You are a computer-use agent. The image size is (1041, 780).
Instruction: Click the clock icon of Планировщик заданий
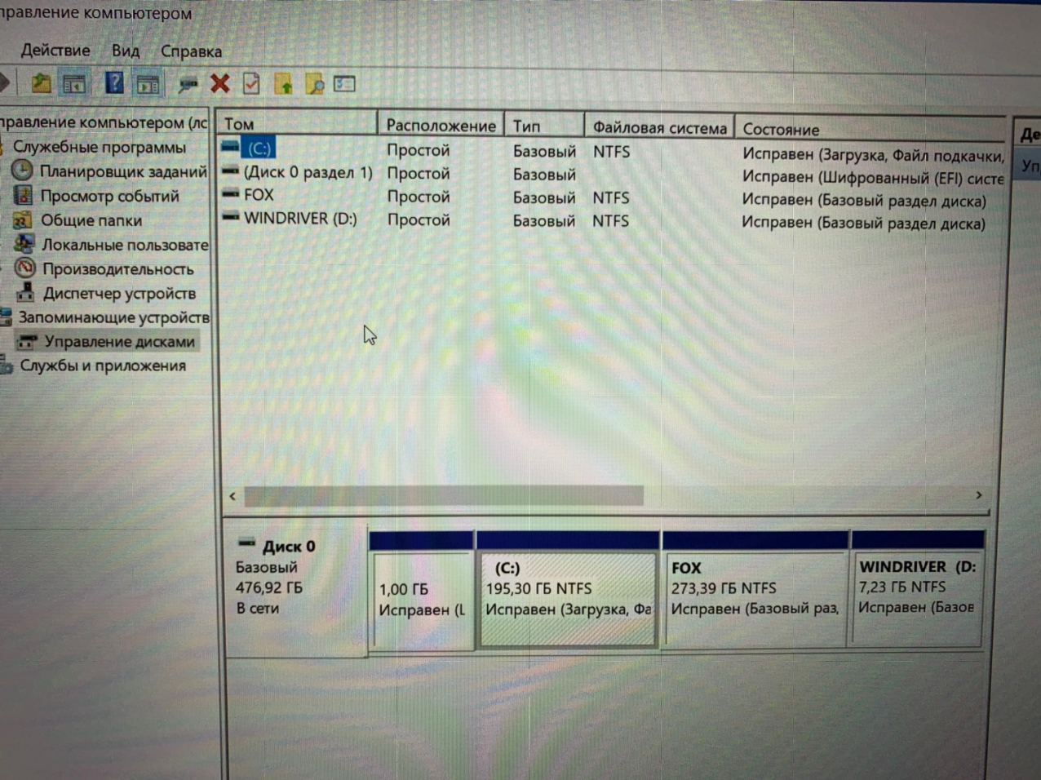[22, 171]
